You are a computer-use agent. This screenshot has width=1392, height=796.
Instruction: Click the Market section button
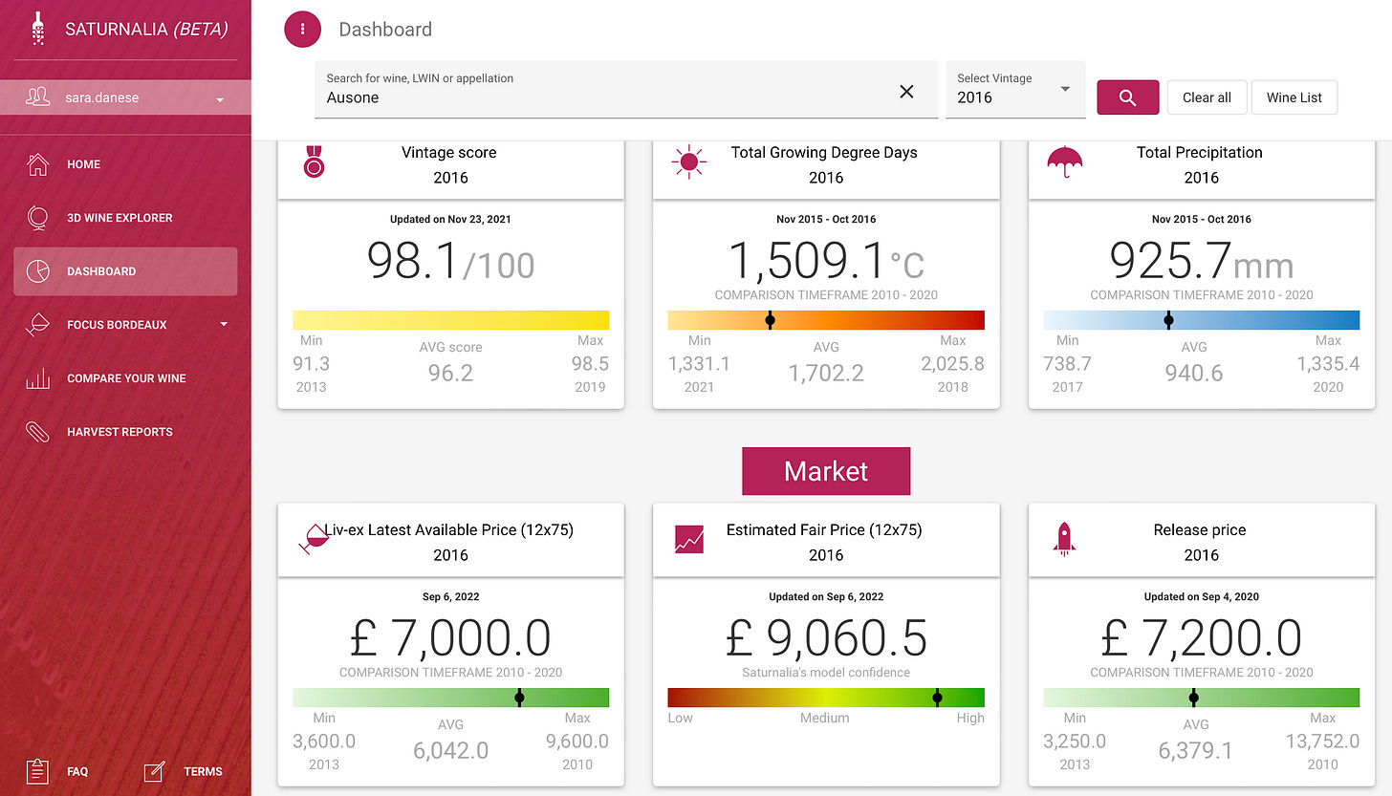tap(826, 471)
